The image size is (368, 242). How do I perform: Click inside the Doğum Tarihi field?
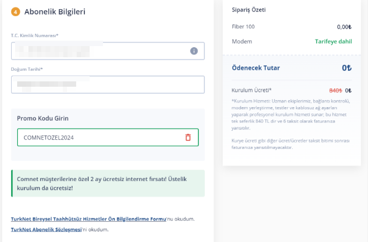click(x=108, y=85)
